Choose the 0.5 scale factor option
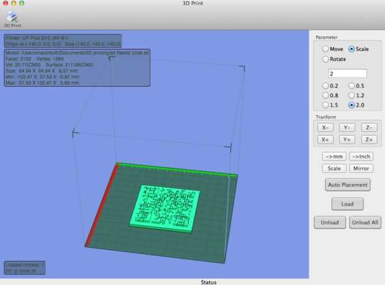Viewport: 385px width, 285px height. [x=351, y=85]
